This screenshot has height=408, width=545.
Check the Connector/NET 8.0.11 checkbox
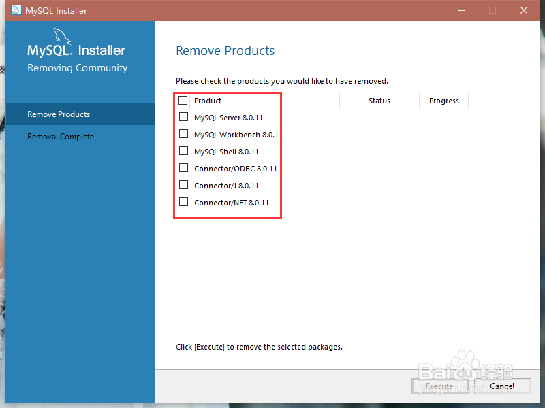pos(183,202)
